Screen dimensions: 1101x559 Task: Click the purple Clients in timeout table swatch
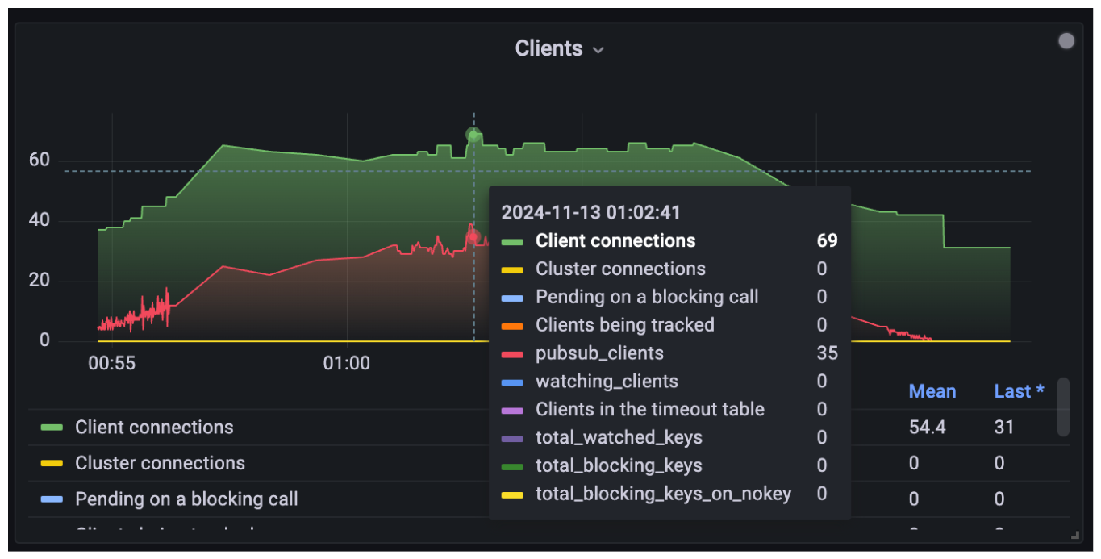[x=512, y=411]
